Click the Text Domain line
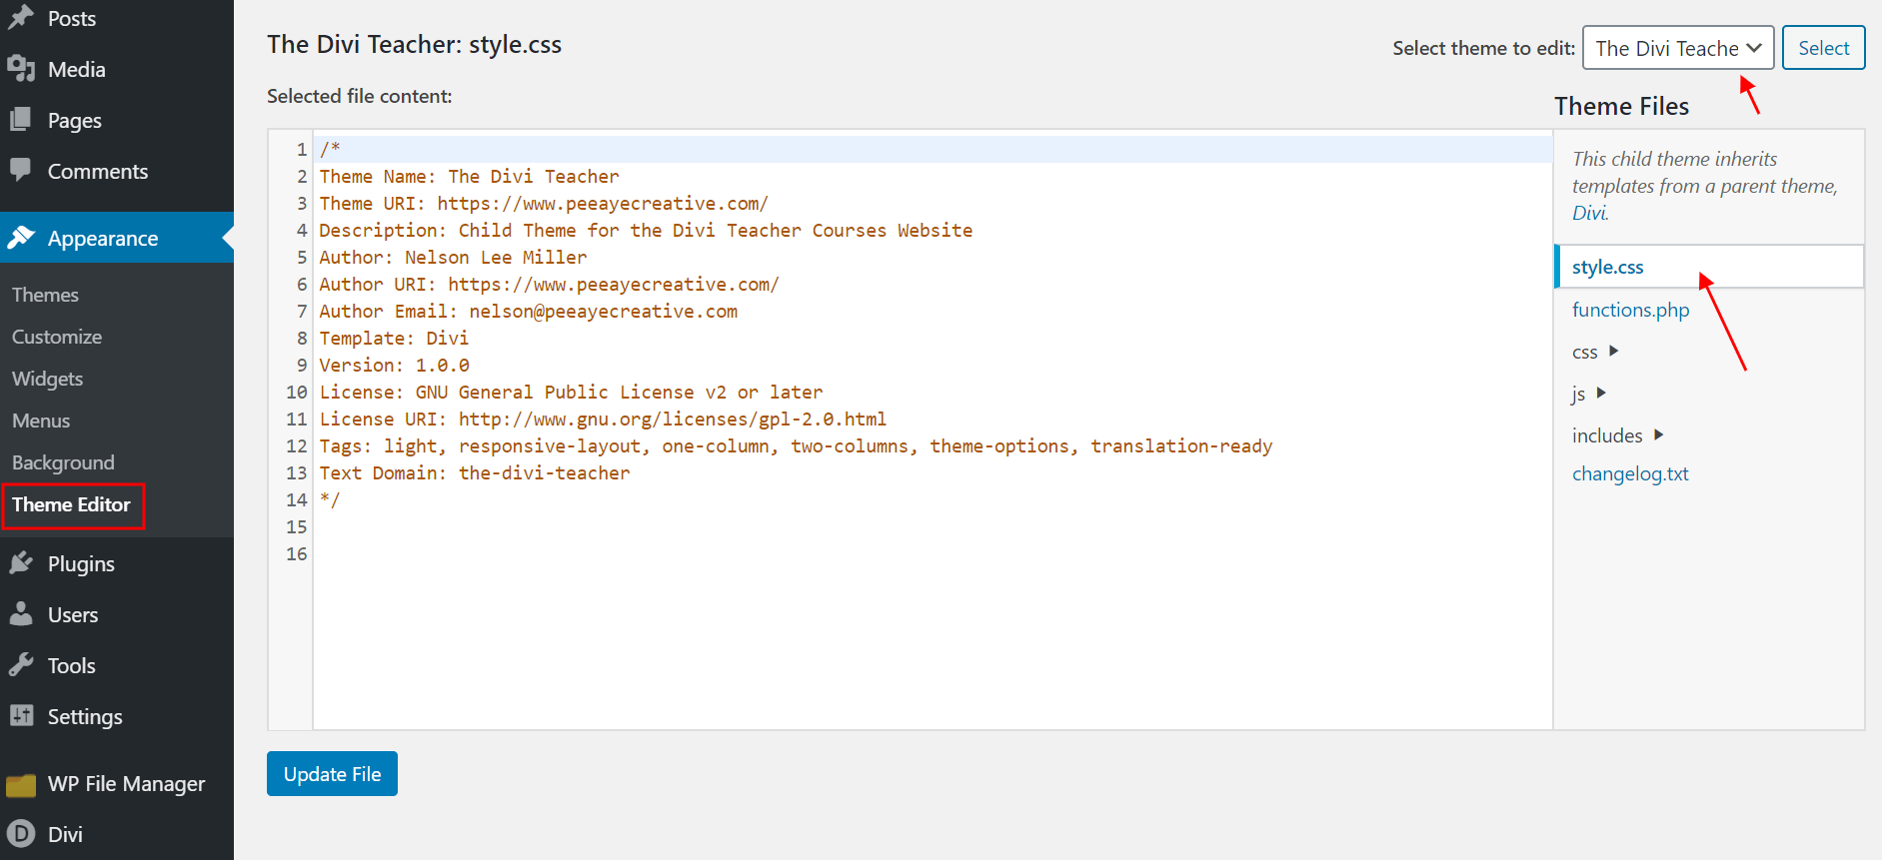This screenshot has width=1882, height=860. click(475, 472)
